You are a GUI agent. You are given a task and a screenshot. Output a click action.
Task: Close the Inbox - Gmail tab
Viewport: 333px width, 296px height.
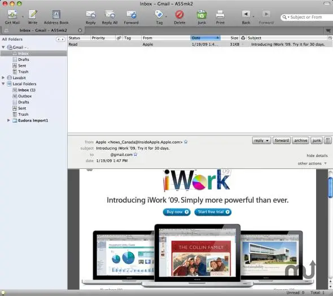[x=80, y=31]
